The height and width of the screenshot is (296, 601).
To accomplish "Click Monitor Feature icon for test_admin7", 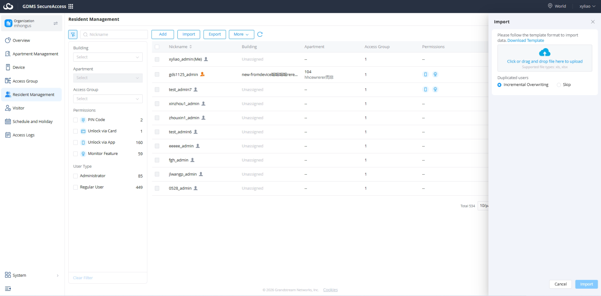I will (435, 89).
